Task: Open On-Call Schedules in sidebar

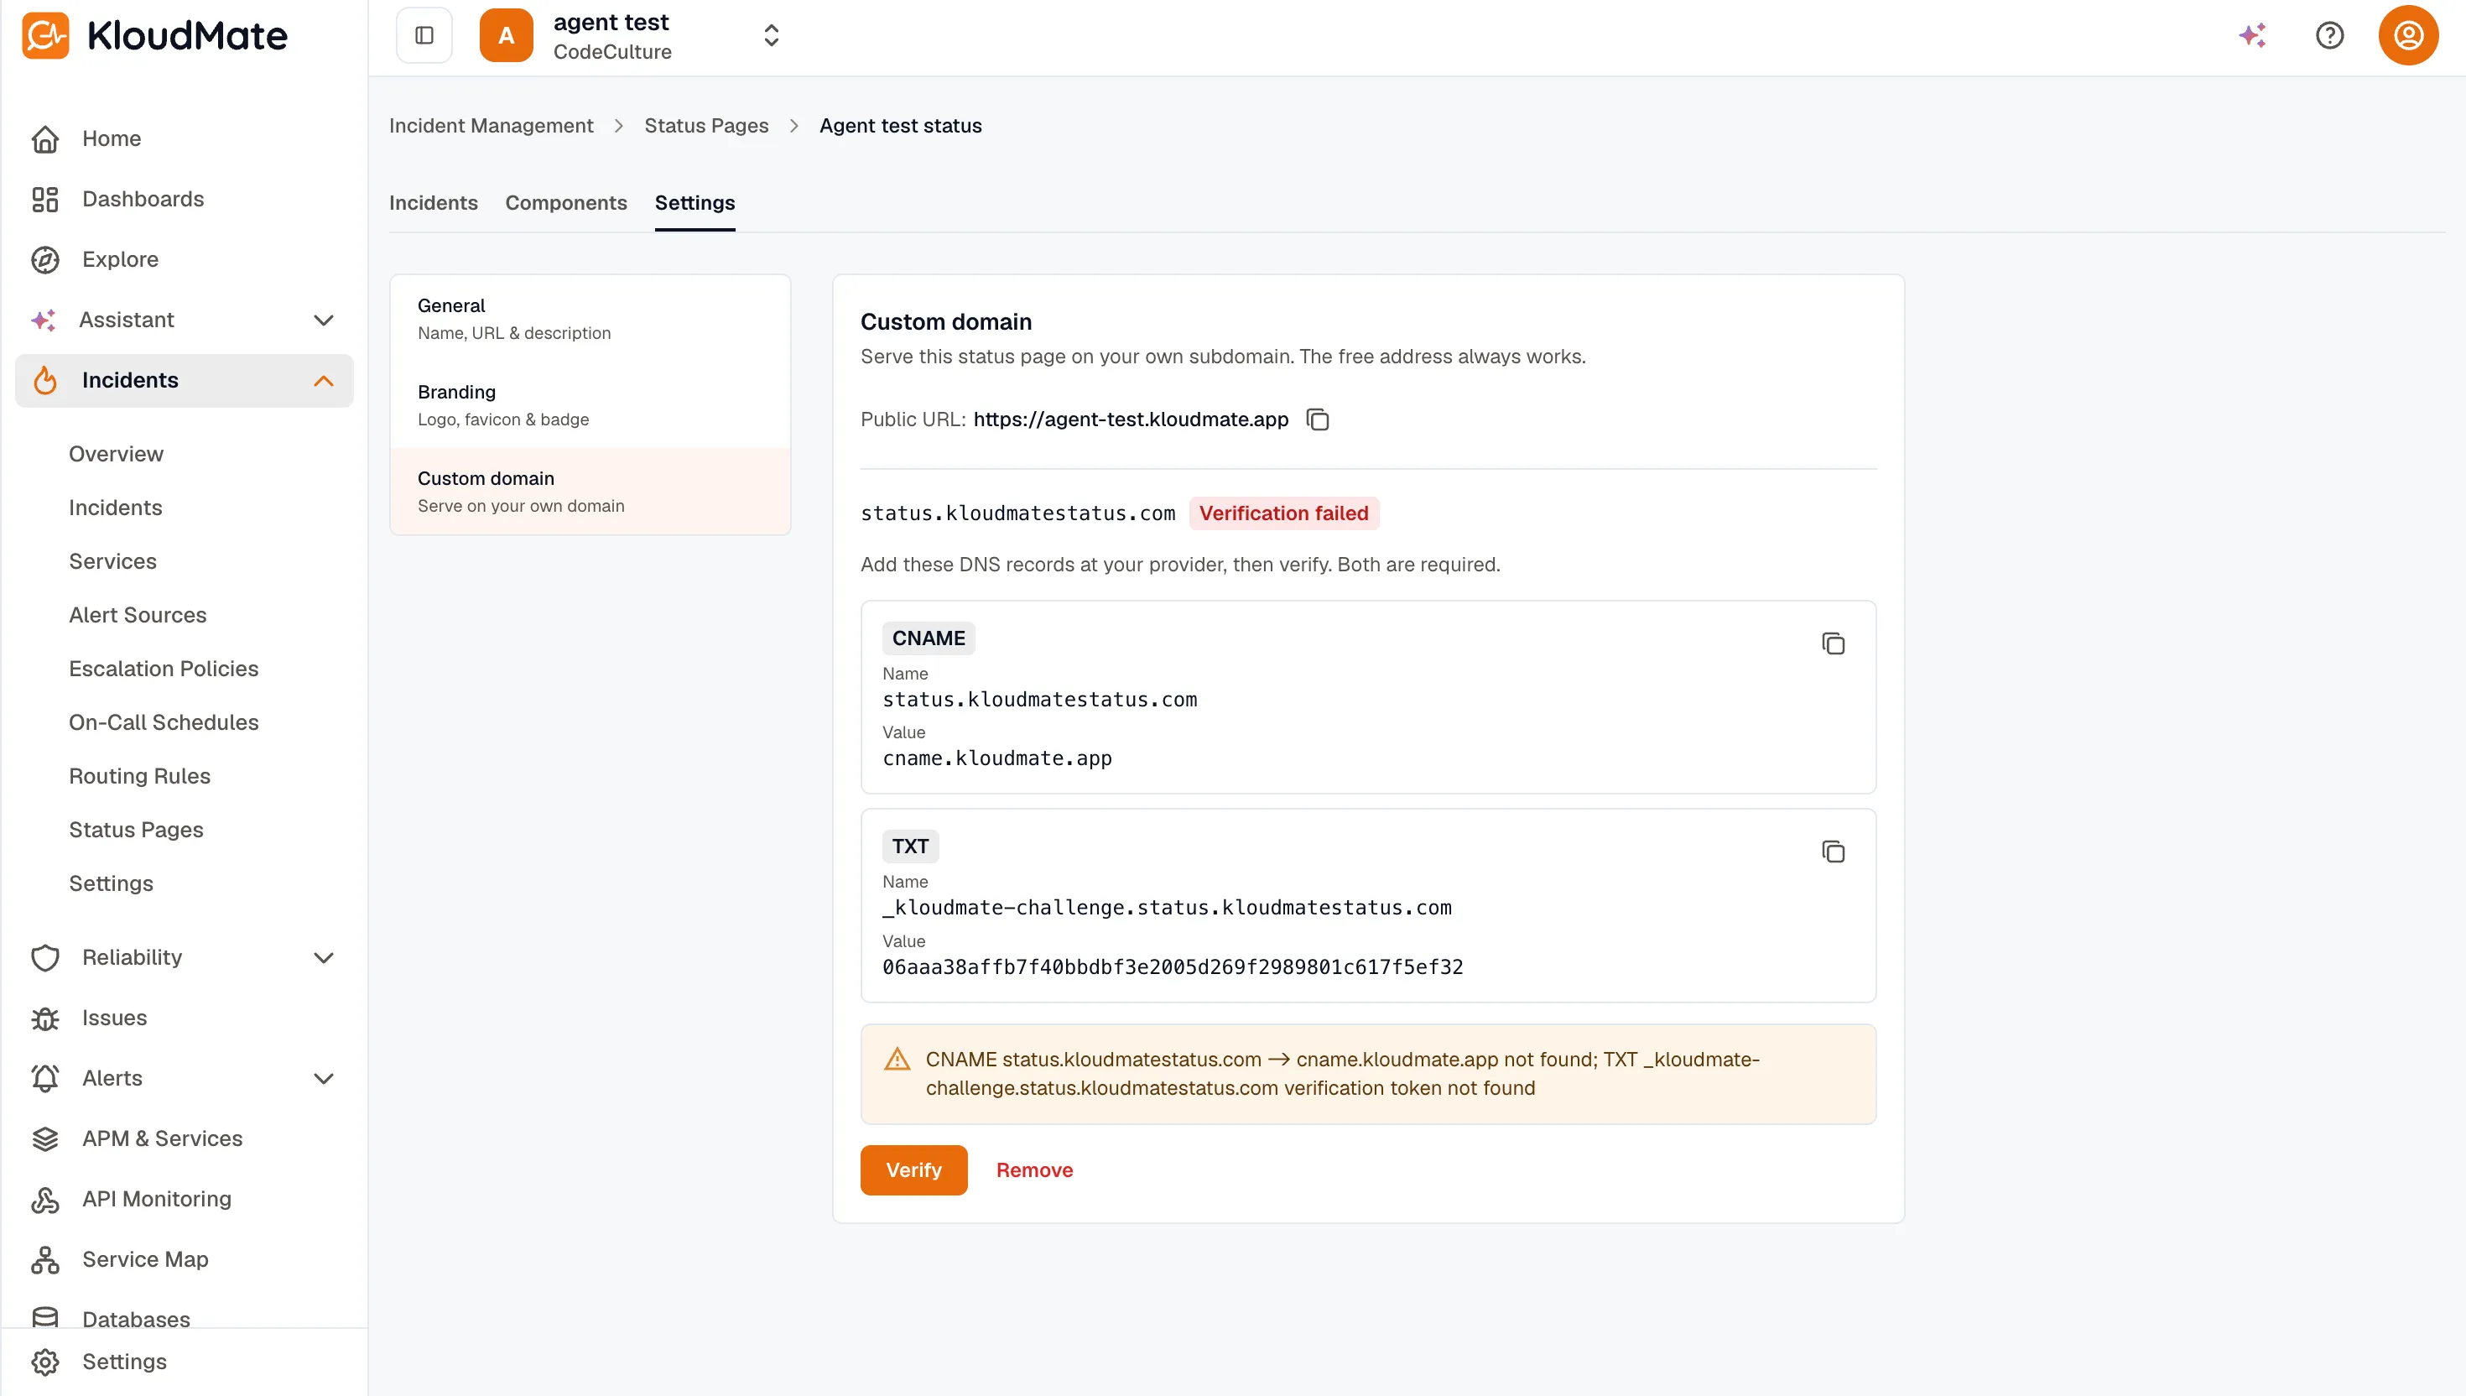Action: (163, 723)
